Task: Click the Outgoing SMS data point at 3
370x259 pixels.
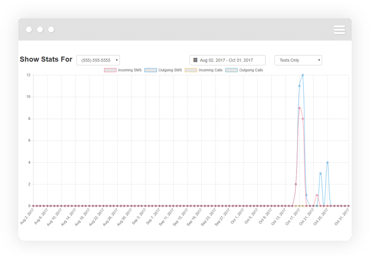Action: coord(321,173)
